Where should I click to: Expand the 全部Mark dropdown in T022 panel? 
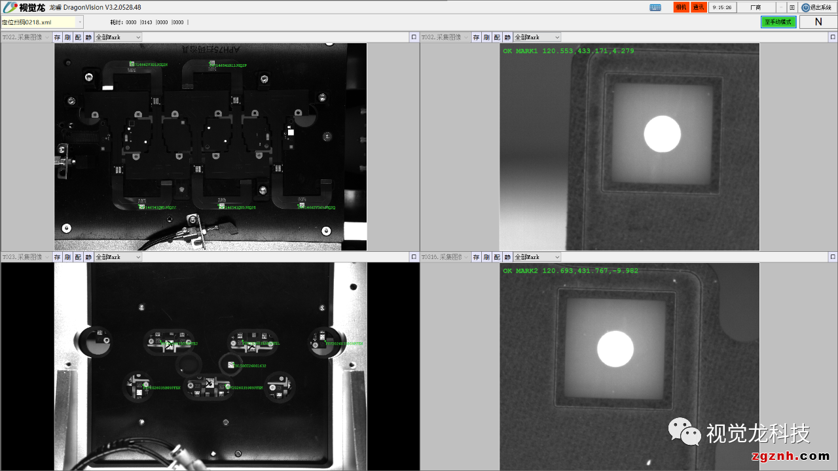[x=118, y=37]
